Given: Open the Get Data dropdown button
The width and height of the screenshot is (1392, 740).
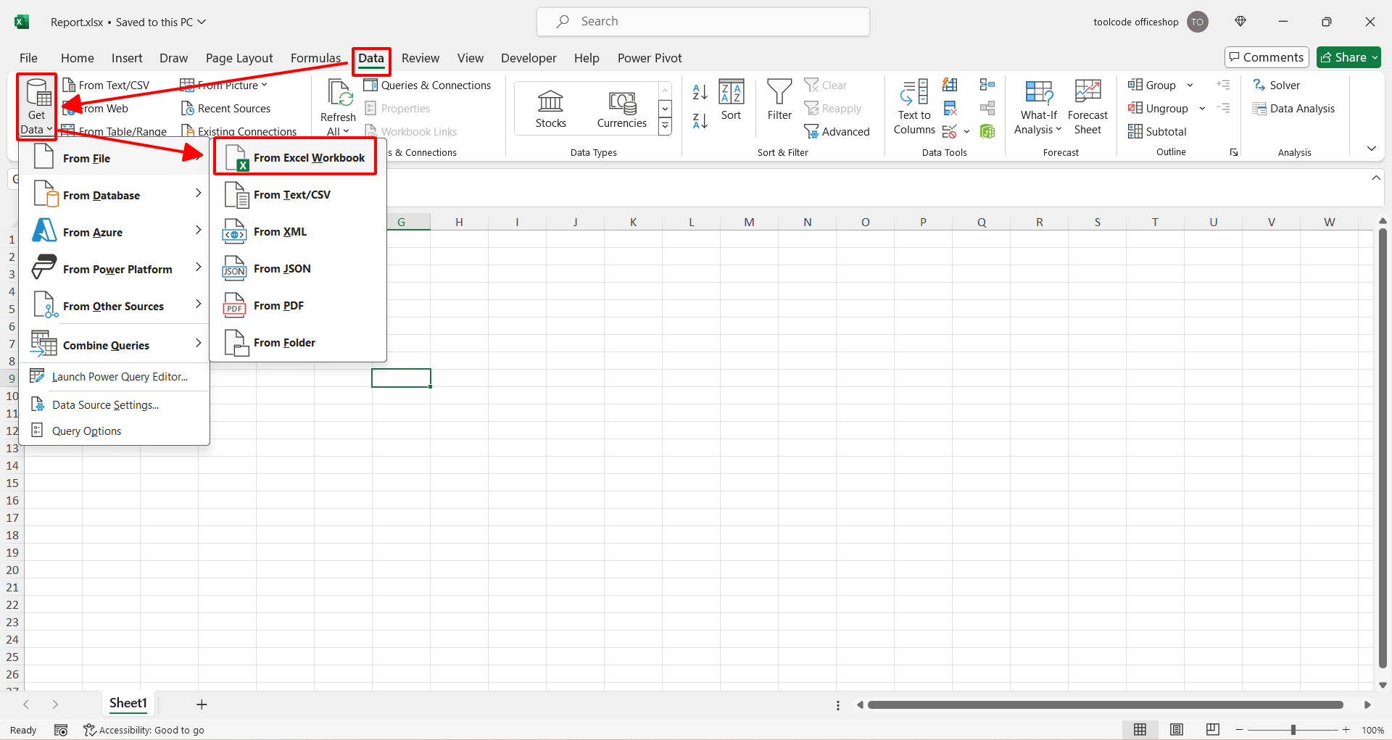Looking at the screenshot, I should 36,107.
